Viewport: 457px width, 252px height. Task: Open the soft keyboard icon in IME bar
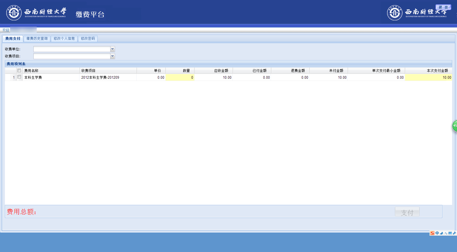[450, 233]
